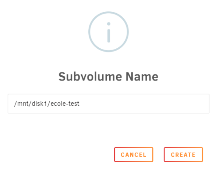
Task: Create the subvolume
Action: pyautogui.click(x=183, y=154)
